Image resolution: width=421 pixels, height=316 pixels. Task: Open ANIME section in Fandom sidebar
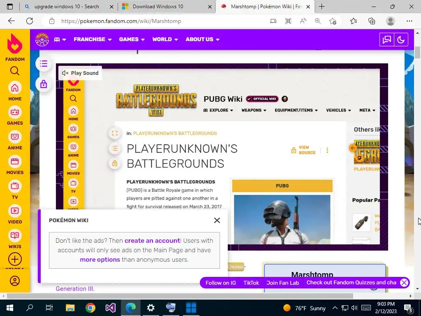(x=15, y=140)
